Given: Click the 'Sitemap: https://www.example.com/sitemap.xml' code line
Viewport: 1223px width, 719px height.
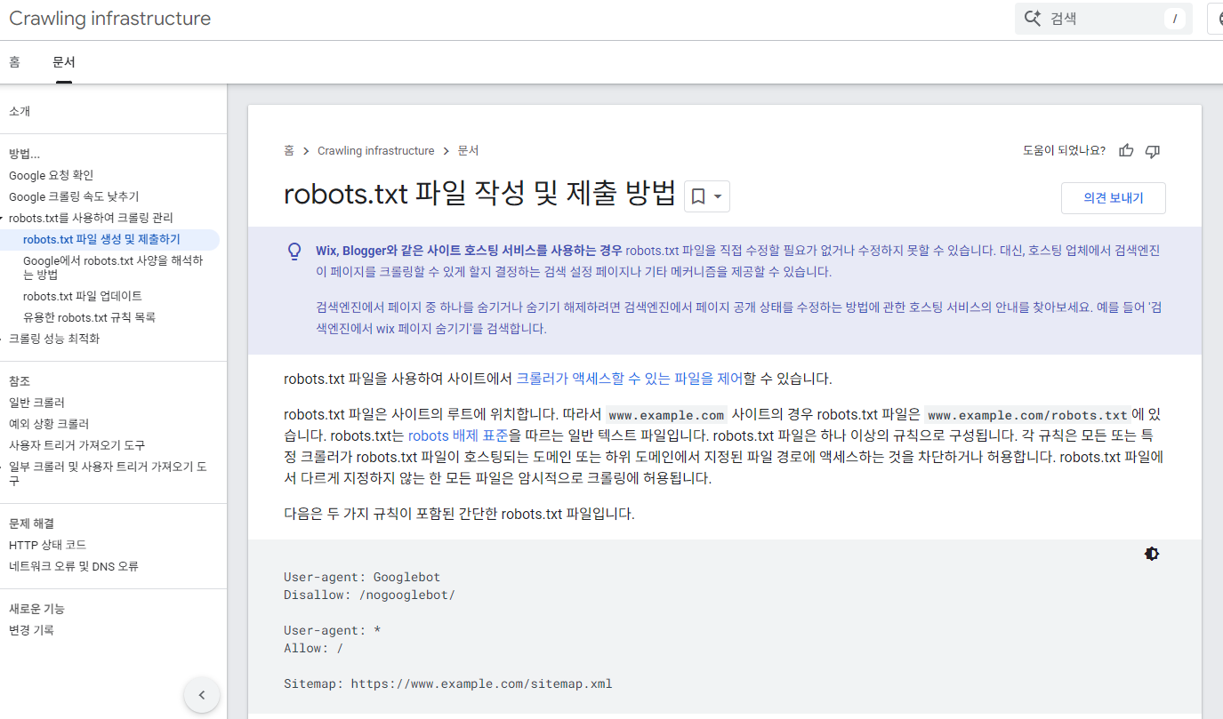Looking at the screenshot, I should point(448,683).
